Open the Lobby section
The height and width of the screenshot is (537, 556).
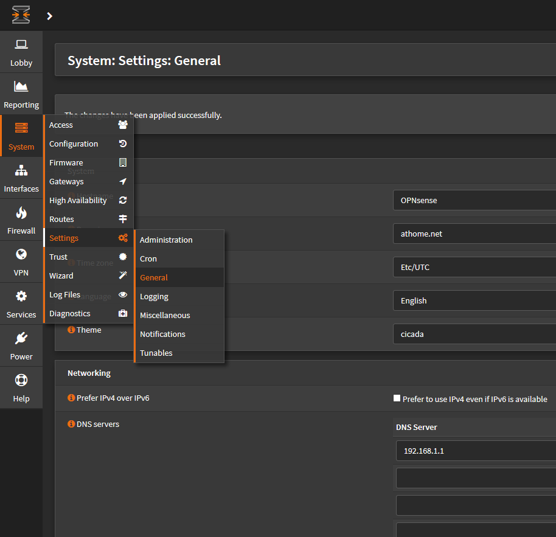(x=21, y=52)
